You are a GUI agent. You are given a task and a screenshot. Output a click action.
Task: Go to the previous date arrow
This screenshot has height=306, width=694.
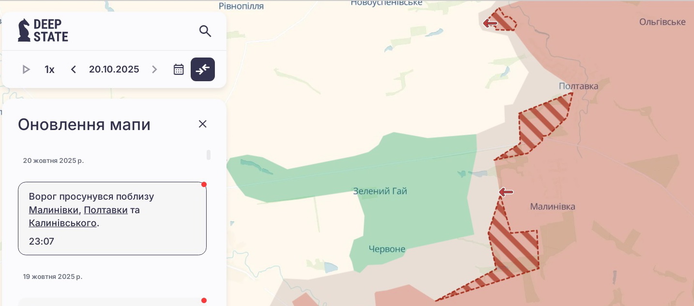click(74, 70)
